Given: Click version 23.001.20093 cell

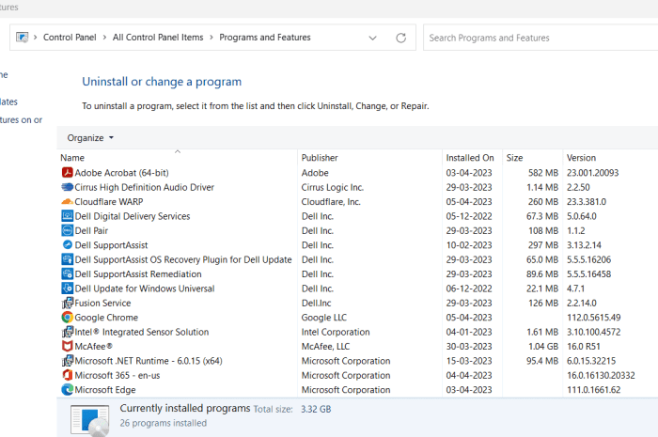Looking at the screenshot, I should [x=592, y=173].
